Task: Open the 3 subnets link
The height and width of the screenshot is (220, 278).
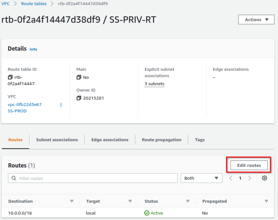Action: 154,84
